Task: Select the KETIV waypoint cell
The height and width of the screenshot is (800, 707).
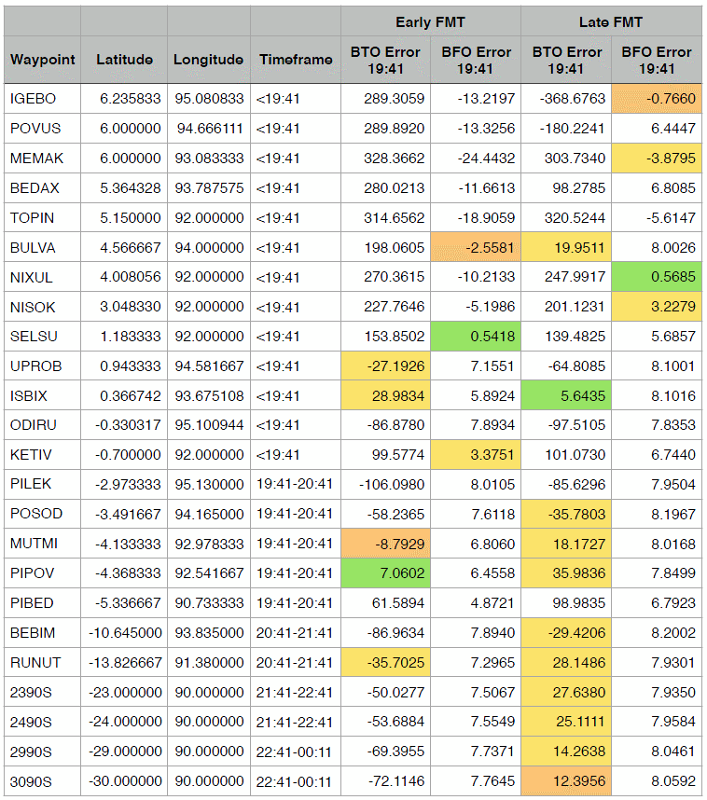Action: [x=42, y=455]
